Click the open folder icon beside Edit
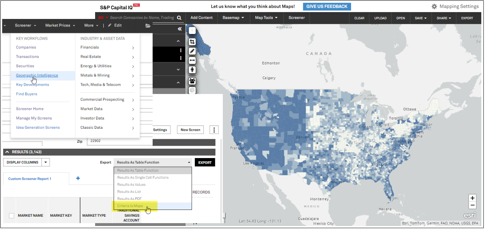Image resolution: width=487 pixels, height=231 pixels. pyautogui.click(x=148, y=26)
